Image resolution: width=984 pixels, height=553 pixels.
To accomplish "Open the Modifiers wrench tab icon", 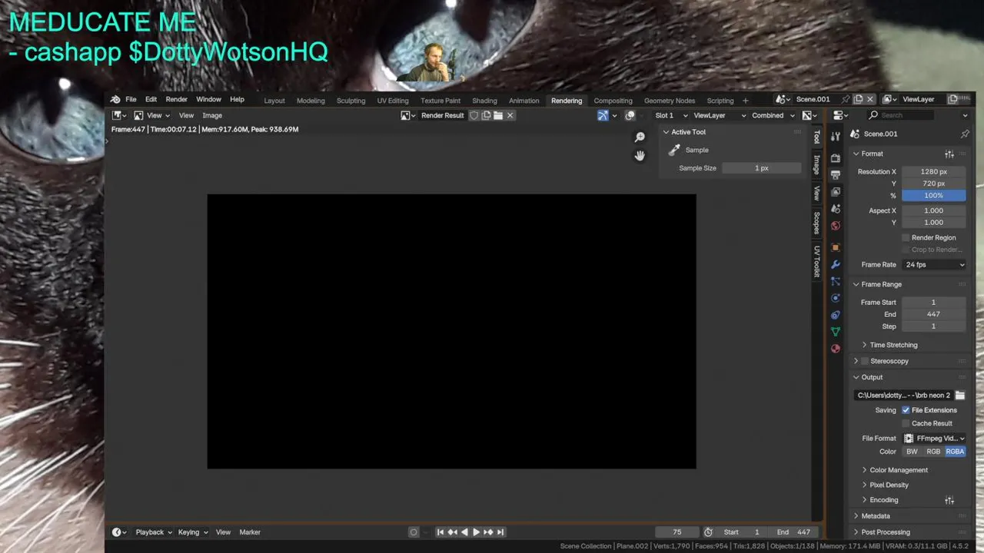I will tap(836, 264).
